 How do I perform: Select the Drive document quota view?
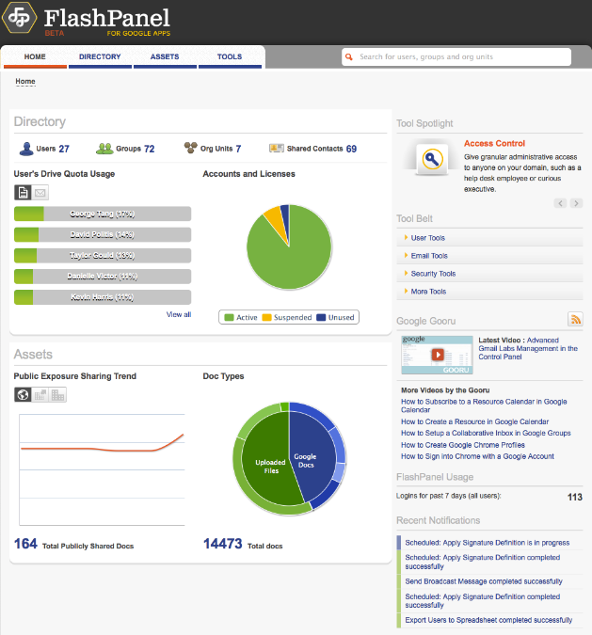(x=24, y=192)
